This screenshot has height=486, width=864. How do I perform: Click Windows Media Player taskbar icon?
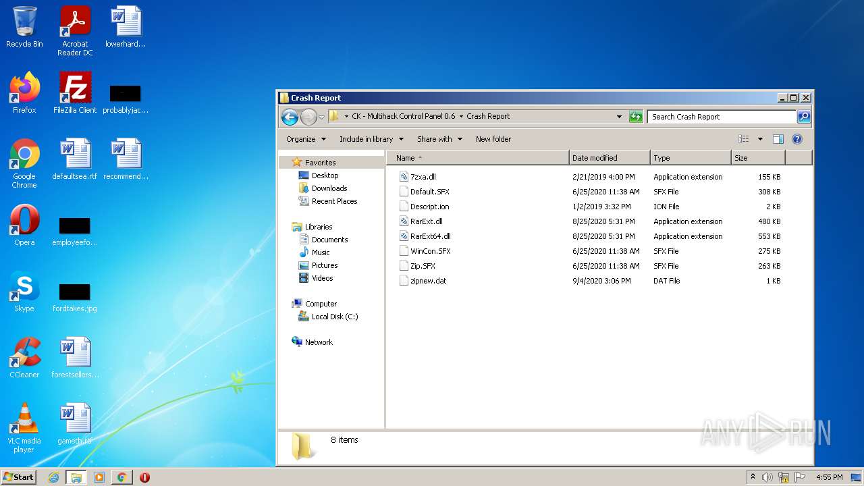coord(99,477)
